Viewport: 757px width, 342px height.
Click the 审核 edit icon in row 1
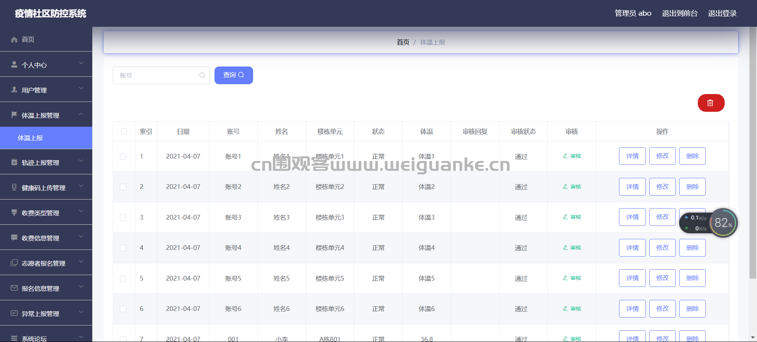(565, 156)
